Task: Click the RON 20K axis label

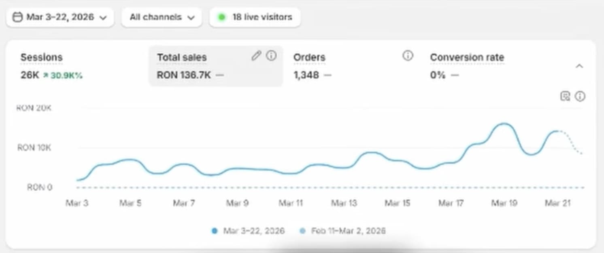Action: pyautogui.click(x=34, y=108)
